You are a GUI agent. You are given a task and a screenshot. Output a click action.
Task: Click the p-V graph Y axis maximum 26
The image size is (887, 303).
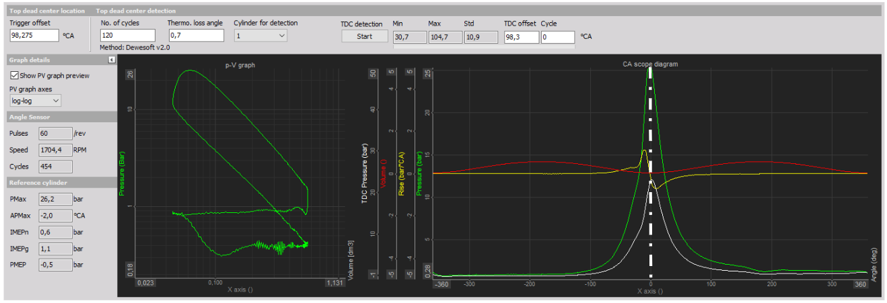[x=130, y=75]
